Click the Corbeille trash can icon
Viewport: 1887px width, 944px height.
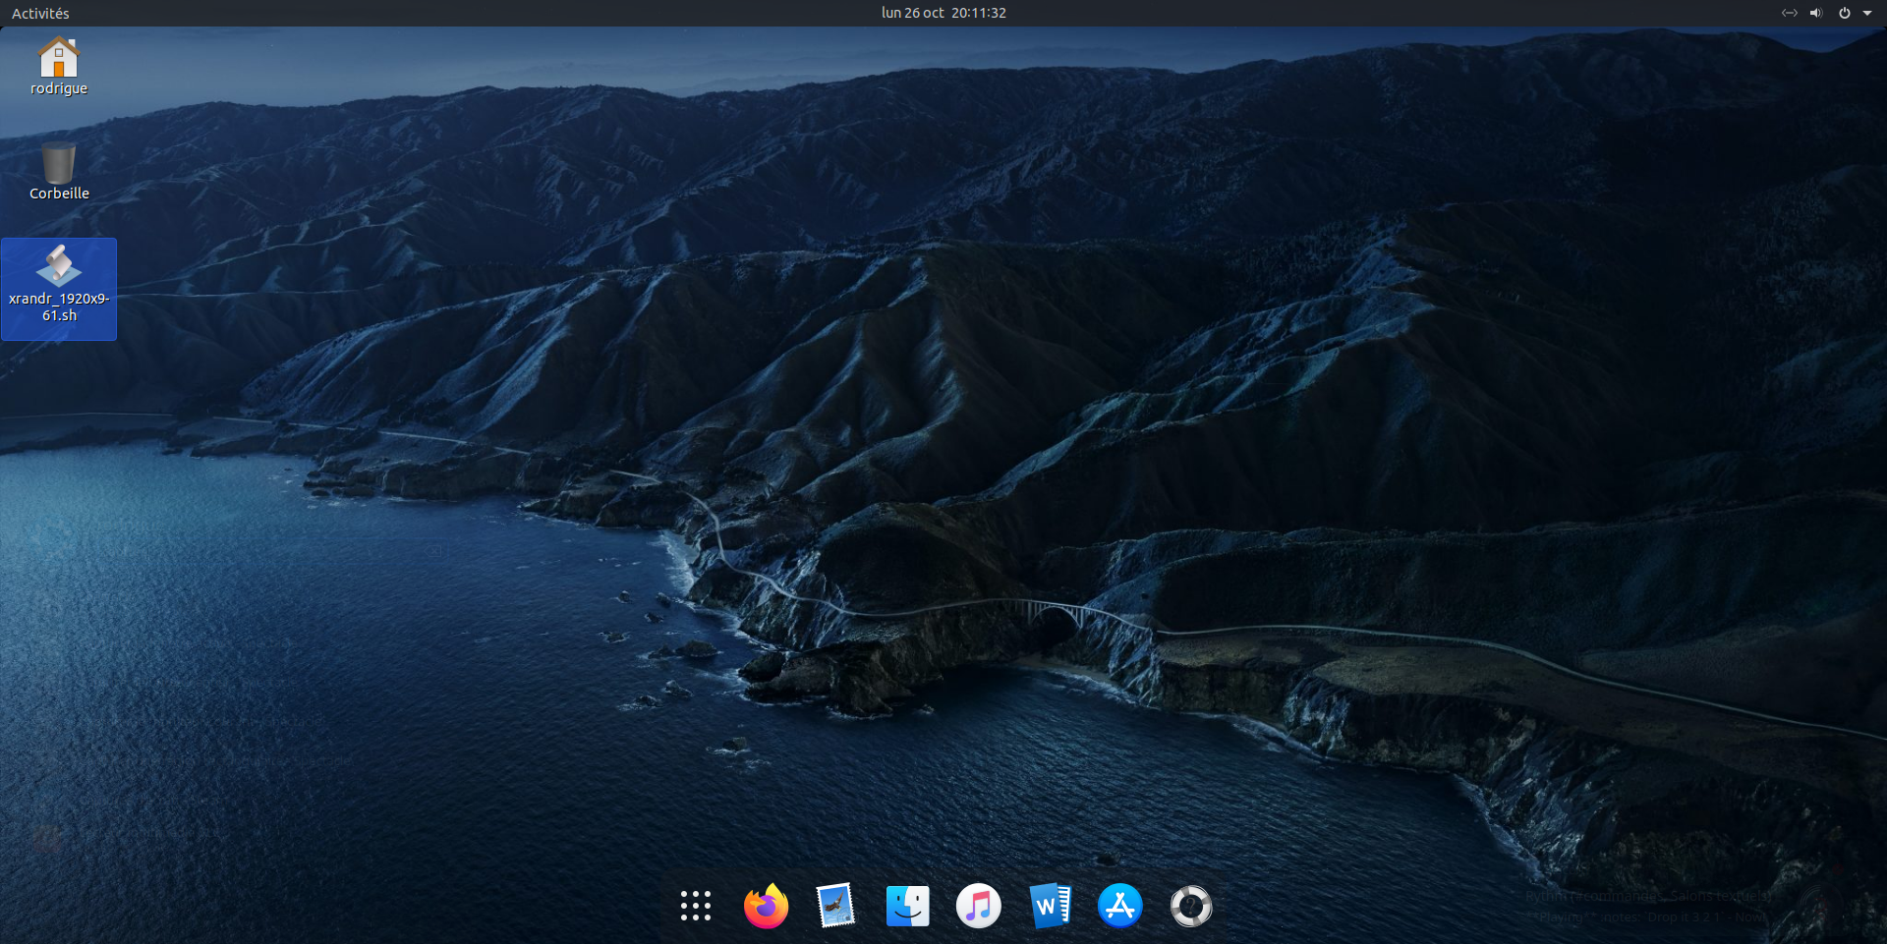pyautogui.click(x=59, y=162)
